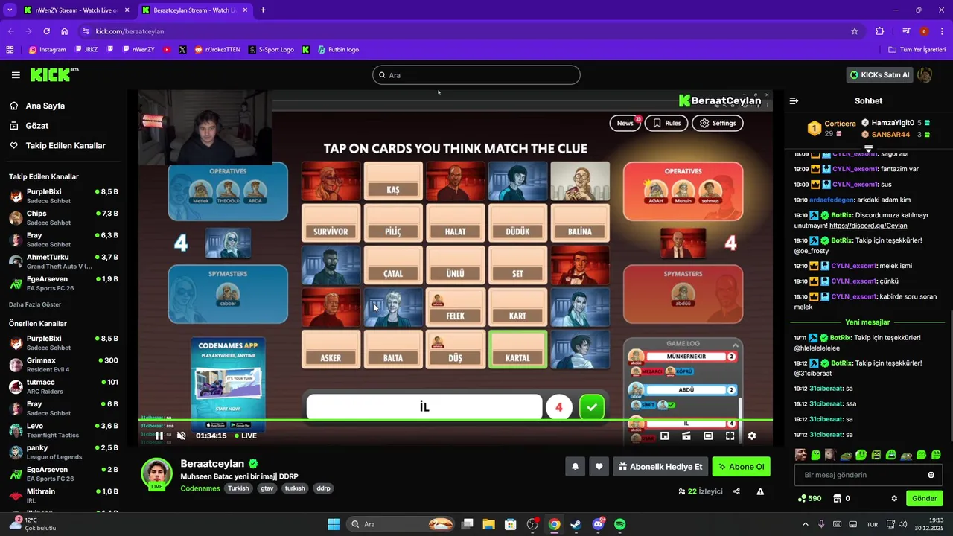Viewport: 953px width, 536px height.
Task: Expand the chat leaderboard arrow
Action: pyautogui.click(x=868, y=149)
